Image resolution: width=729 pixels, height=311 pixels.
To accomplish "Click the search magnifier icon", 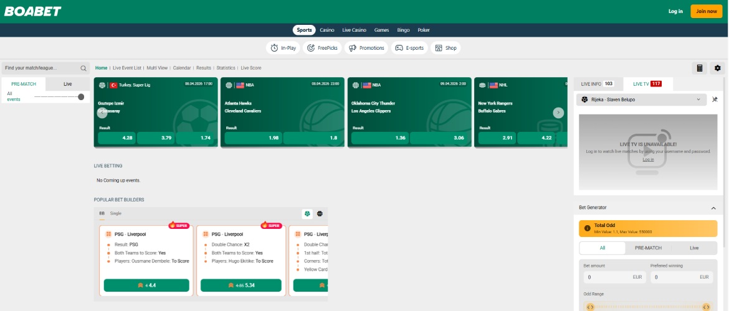I will pos(83,68).
